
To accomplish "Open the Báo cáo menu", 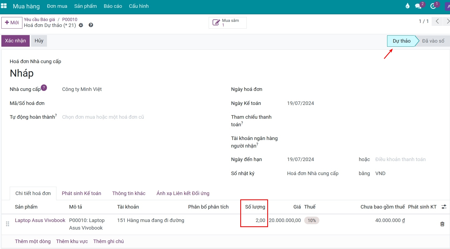I will [113, 6].
